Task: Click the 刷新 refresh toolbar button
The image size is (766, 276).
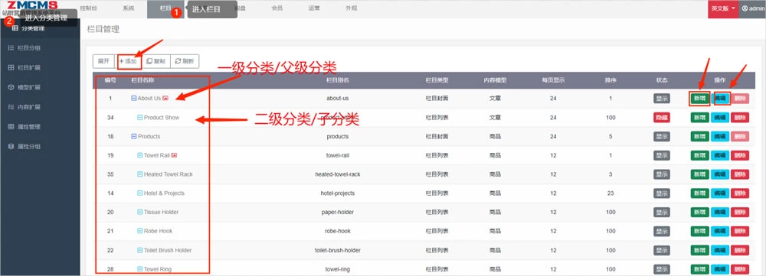Action: (184, 61)
